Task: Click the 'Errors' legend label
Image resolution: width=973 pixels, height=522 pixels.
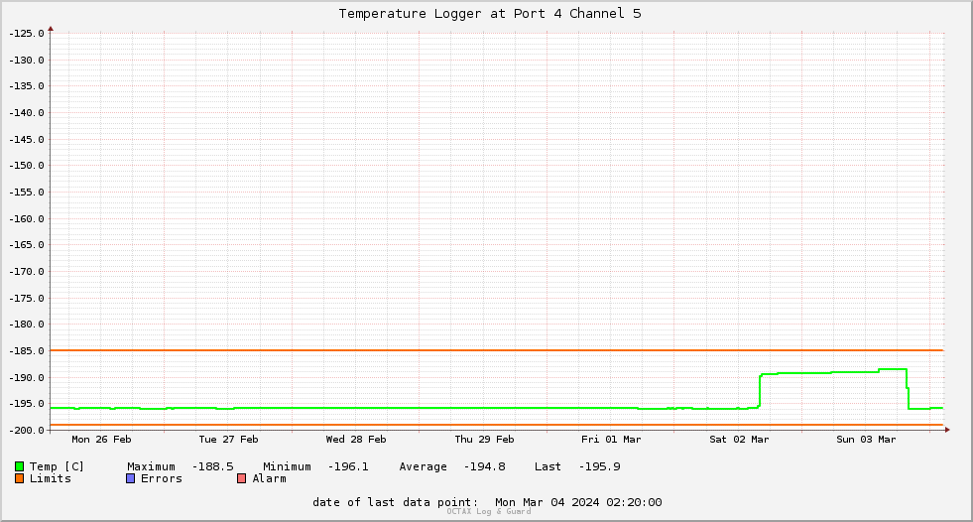Action: click(x=162, y=478)
